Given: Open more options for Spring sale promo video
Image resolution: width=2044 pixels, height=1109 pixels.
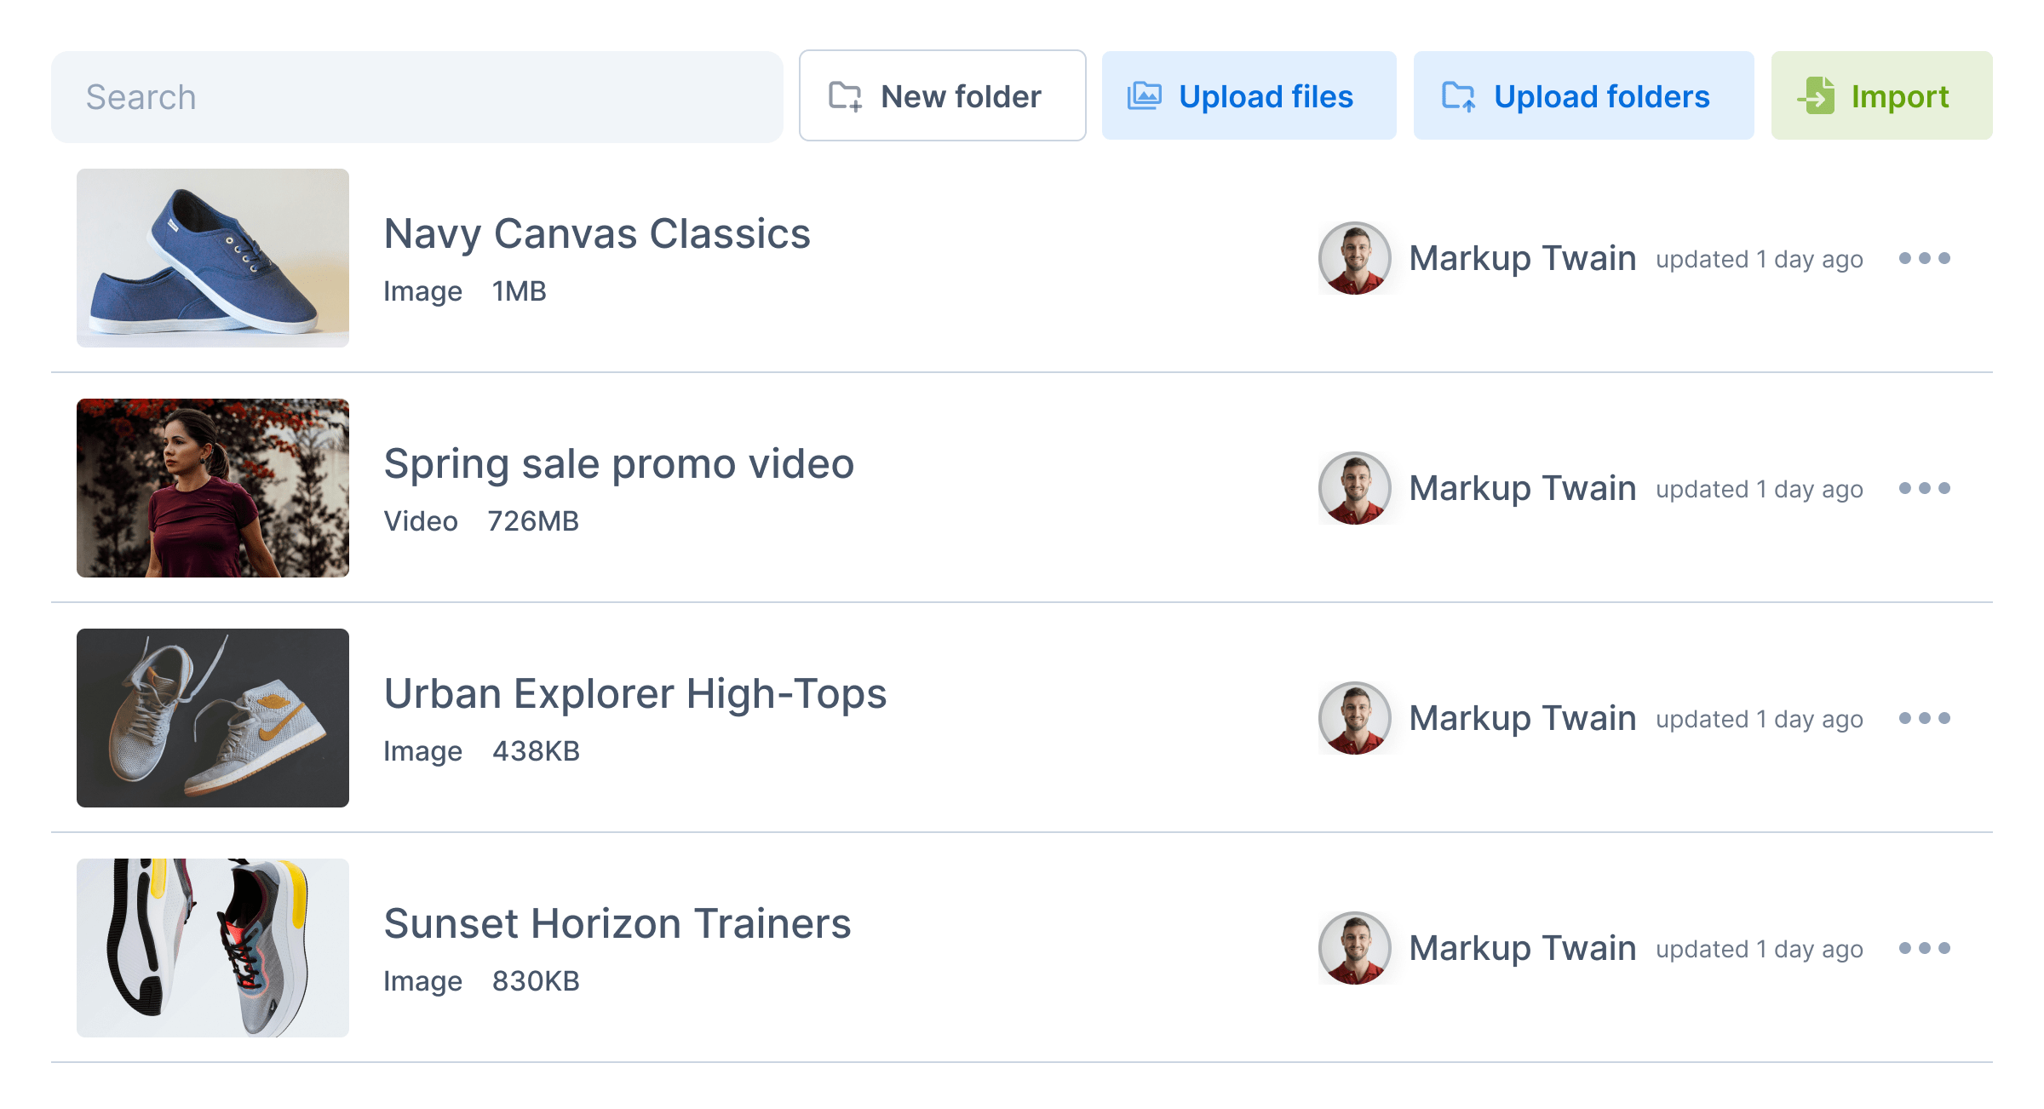Looking at the screenshot, I should coord(1925,488).
